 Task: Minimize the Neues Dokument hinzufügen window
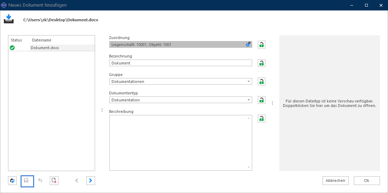pyautogui.click(x=352, y=5)
